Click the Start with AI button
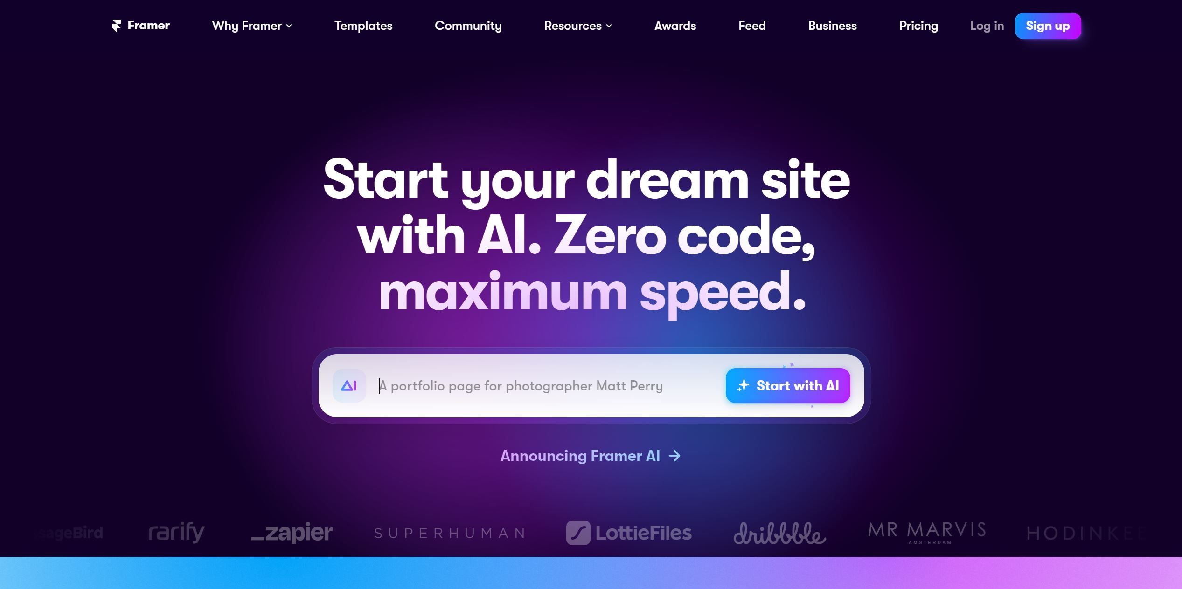The image size is (1182, 589). pos(787,386)
